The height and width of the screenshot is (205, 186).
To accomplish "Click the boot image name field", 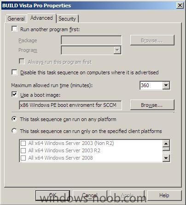I will pyautogui.click(x=70, y=105).
